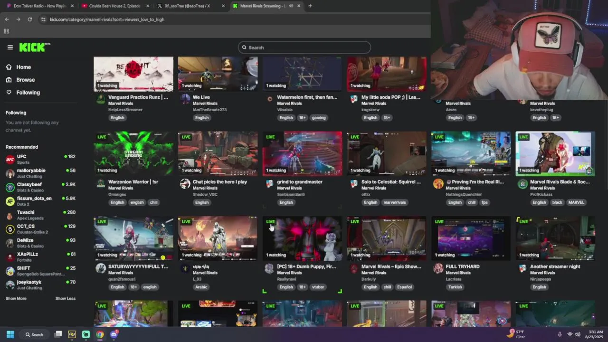Viewport: 608px width, 342px height.
Task: Click 'marvelrivals' tag under ottrx stream
Action: point(395,202)
